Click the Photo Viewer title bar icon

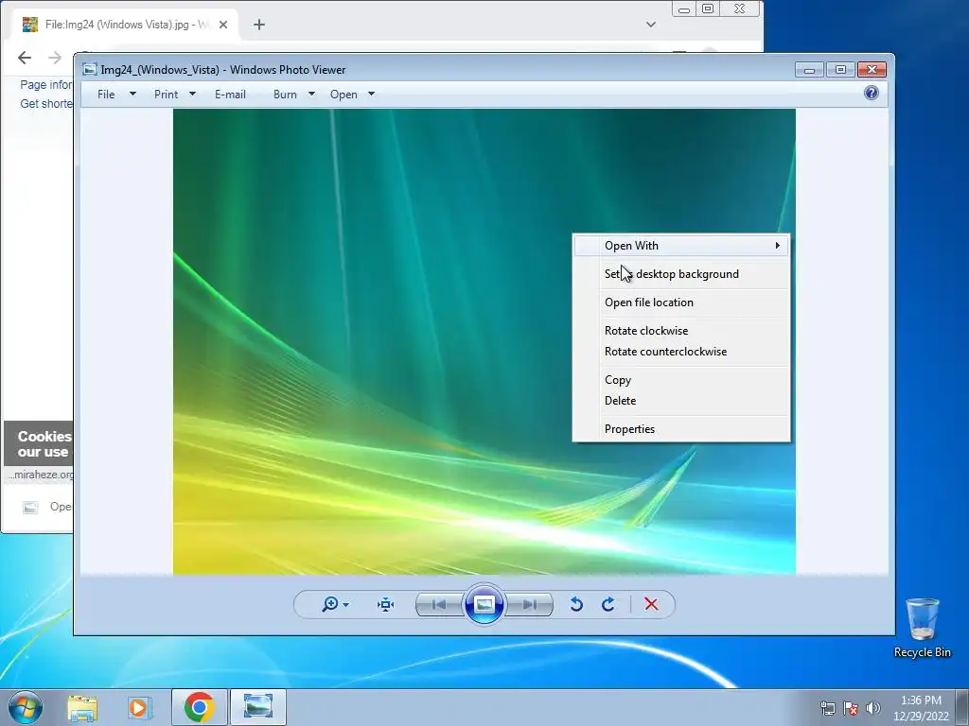[90, 69]
